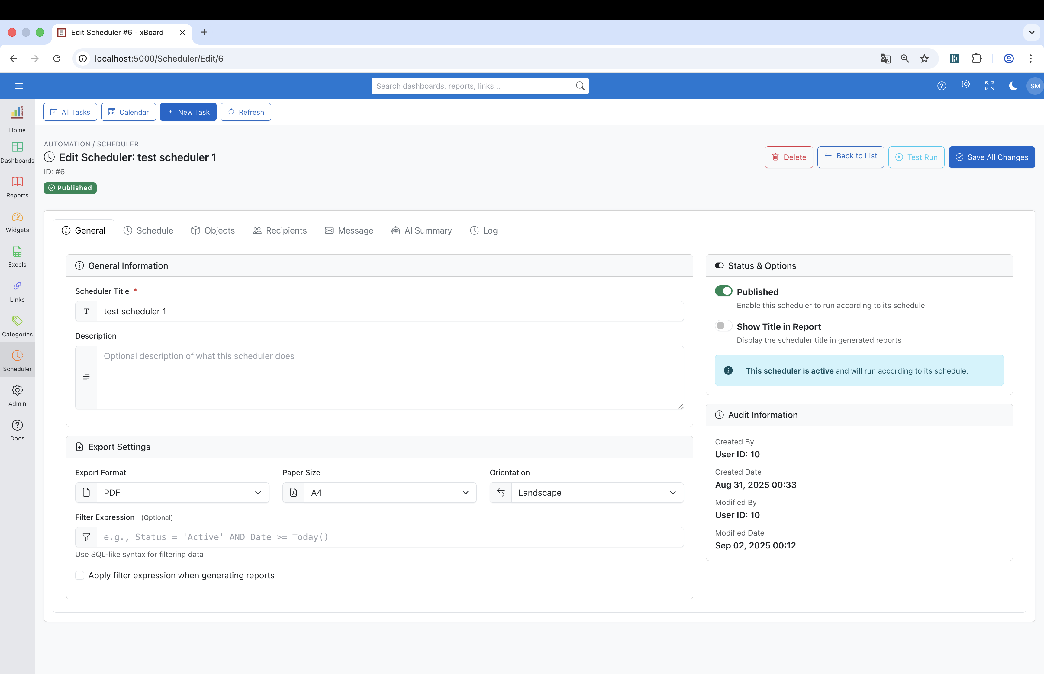This screenshot has width=1044, height=674.
Task: Open Reports from the sidebar
Action: coord(17,187)
